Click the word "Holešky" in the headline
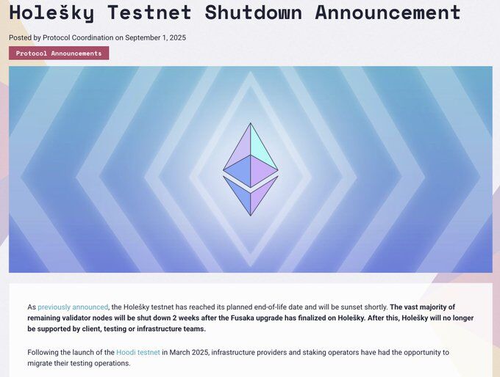Screen dimensions: 500x377 pos(52,13)
